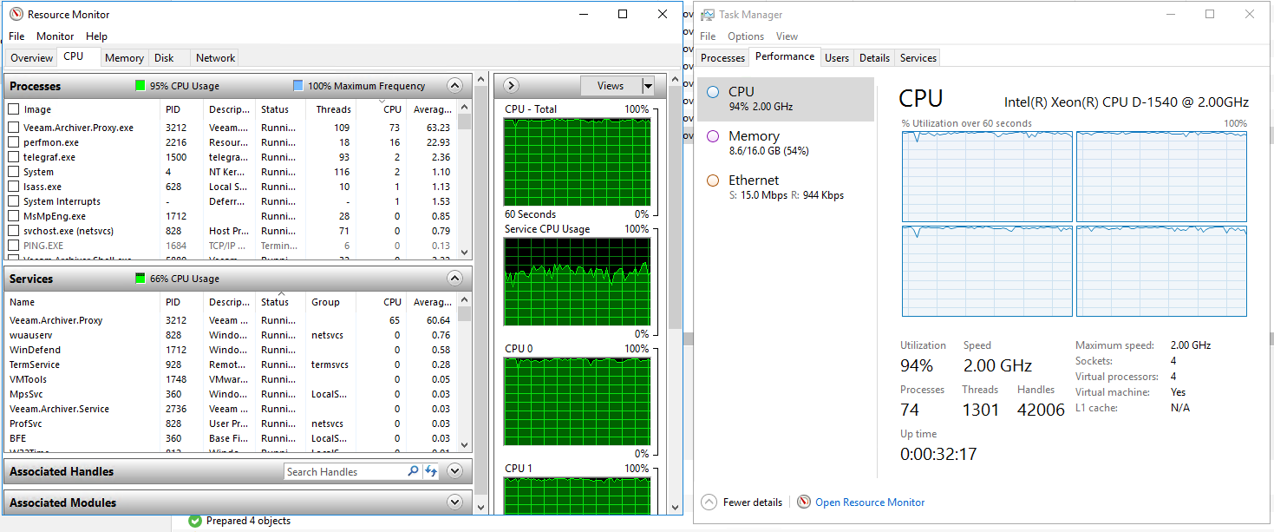
Task: Switch to the Network tab
Action: point(215,58)
